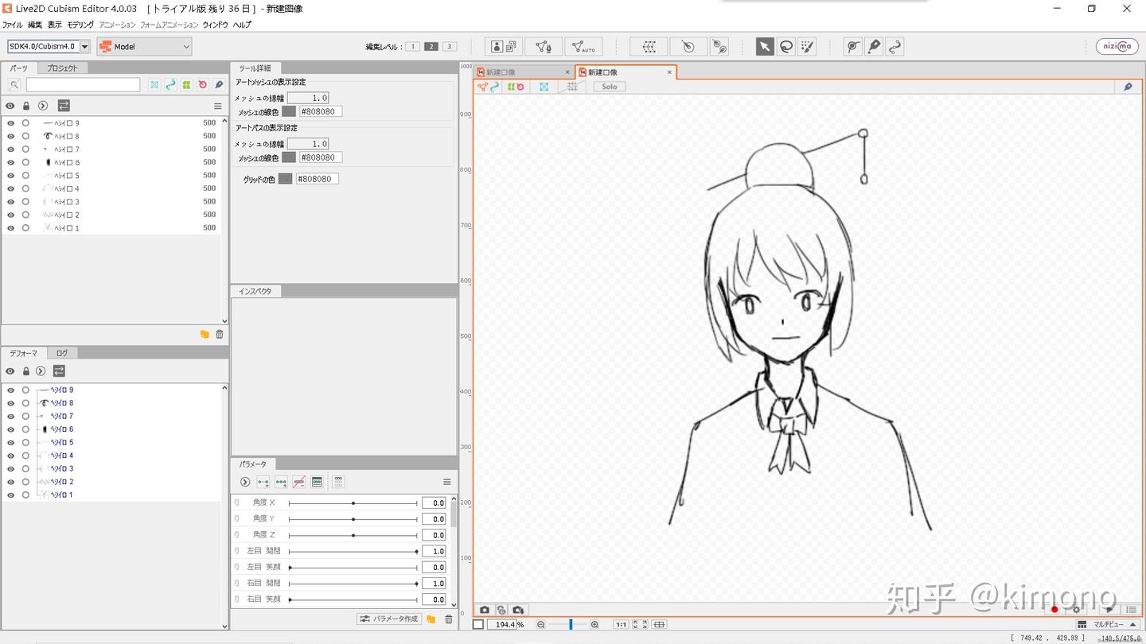This screenshot has height=644, width=1146.
Task: Add three key points to parameter
Action: point(281,483)
